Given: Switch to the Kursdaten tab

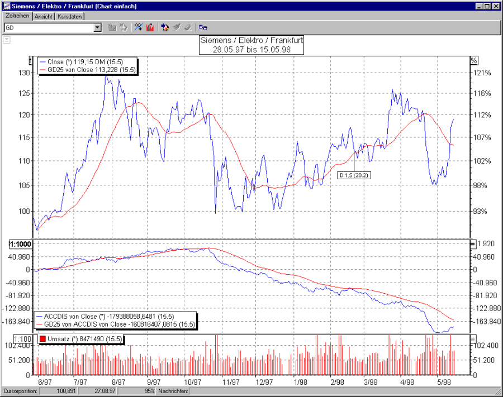Looking at the screenshot, I should coord(69,16).
